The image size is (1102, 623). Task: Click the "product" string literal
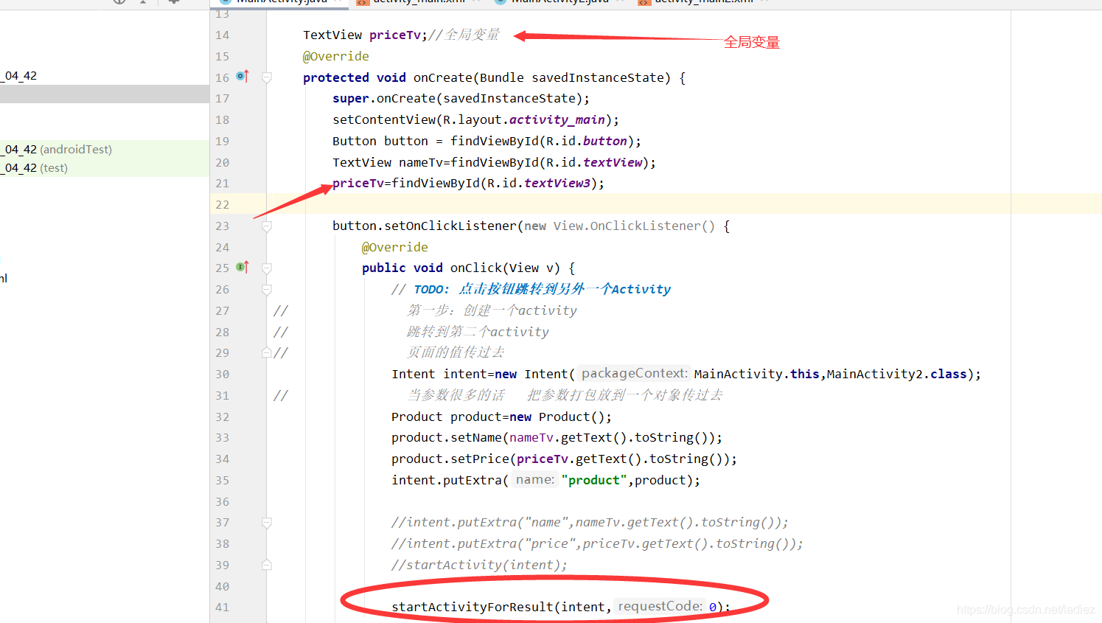(594, 480)
